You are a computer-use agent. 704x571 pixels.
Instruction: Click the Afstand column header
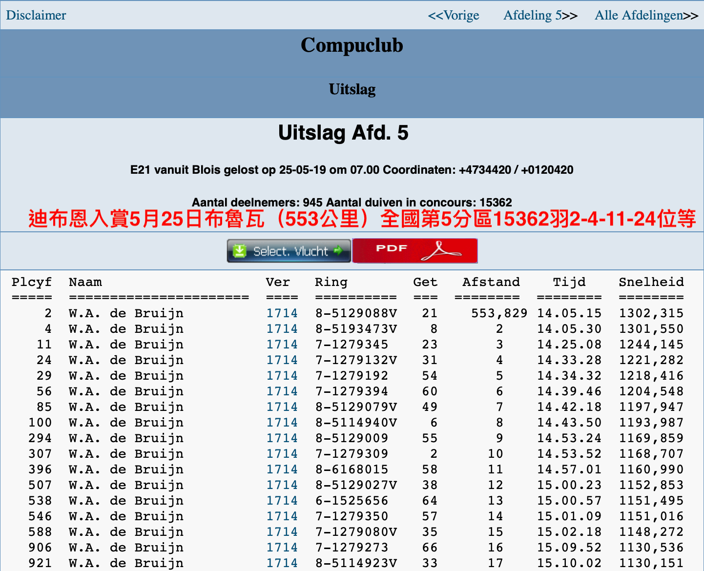coord(491,282)
